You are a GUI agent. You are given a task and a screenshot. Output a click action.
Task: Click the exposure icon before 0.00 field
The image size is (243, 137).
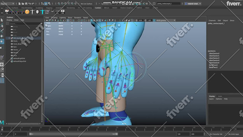click(137, 20)
